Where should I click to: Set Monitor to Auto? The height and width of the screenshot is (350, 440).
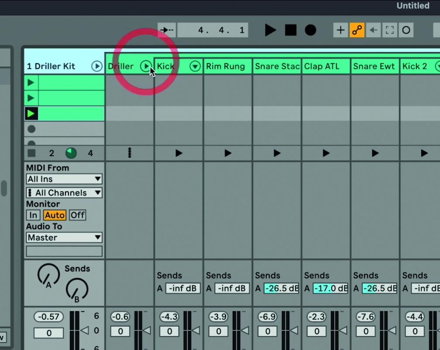55,215
